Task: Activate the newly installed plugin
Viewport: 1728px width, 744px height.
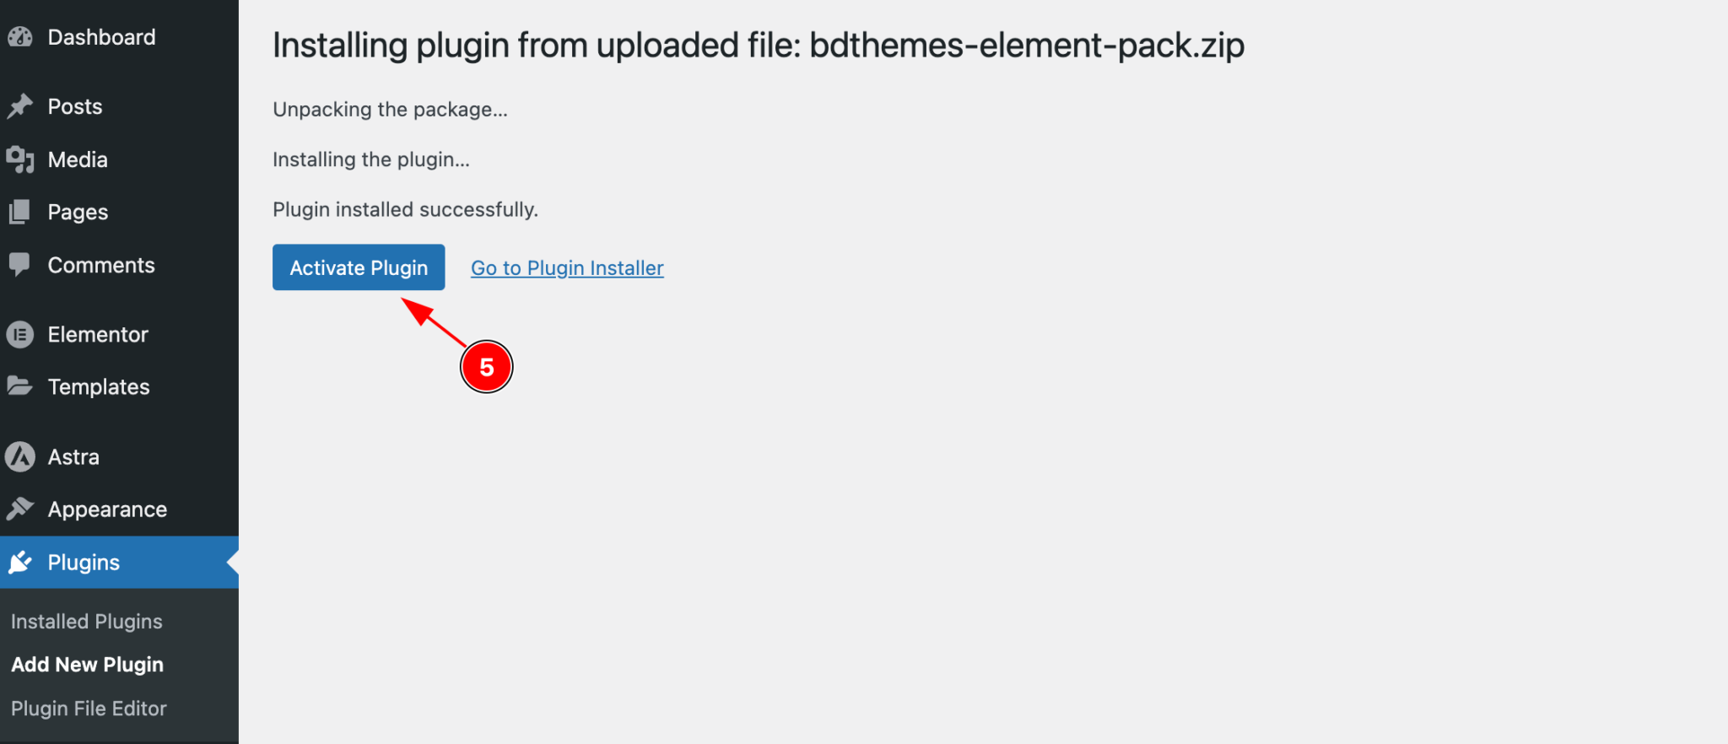Action: pos(358,267)
